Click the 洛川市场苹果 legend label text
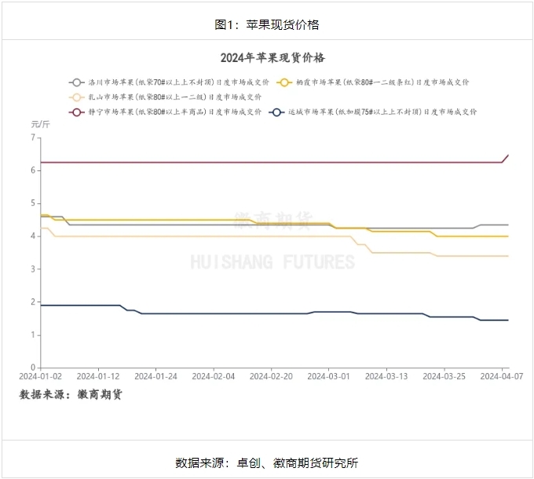 coord(178,82)
